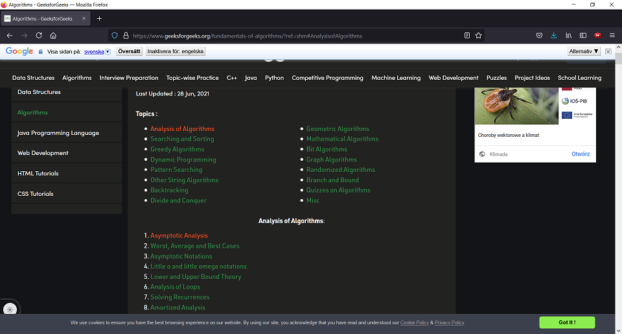Open Greedy Algorithms topic link
The height and width of the screenshot is (334, 622).
point(178,149)
